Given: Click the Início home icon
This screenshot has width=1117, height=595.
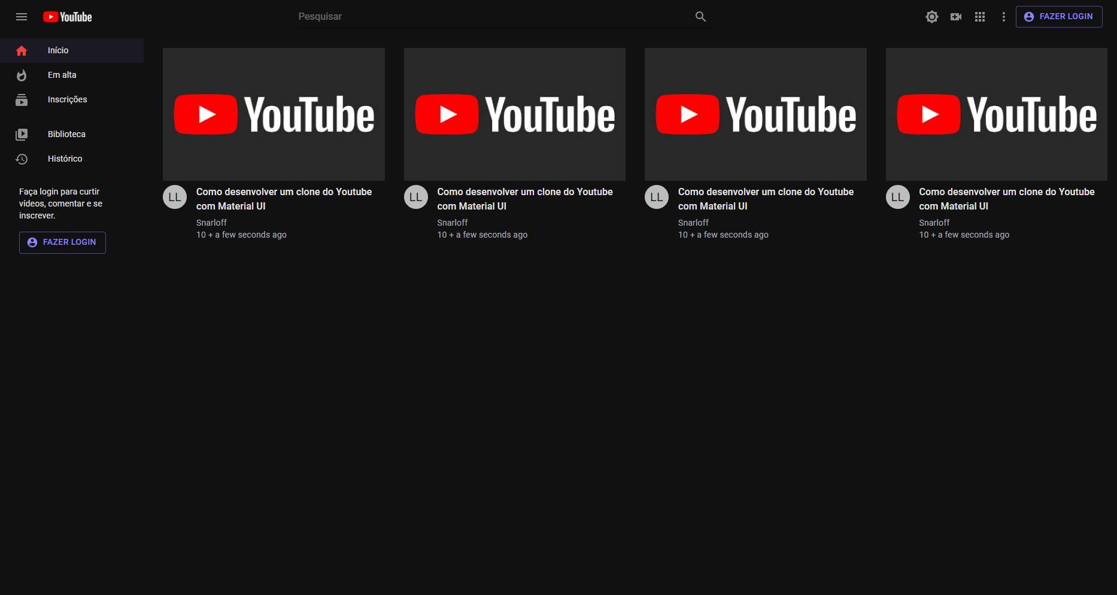Looking at the screenshot, I should point(22,51).
